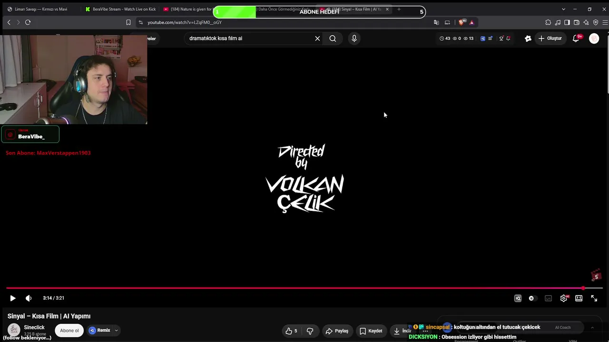Image resolution: width=609 pixels, height=342 pixels.
Task: Open the Remix button
Action: point(99,331)
